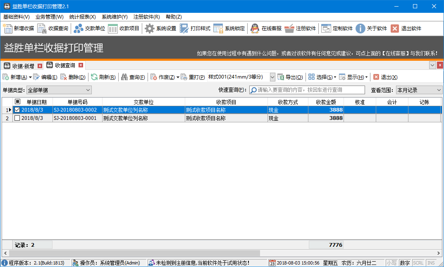Click 退出软件 red X icon
Viewport: 444px width, 267px height.
(395, 29)
